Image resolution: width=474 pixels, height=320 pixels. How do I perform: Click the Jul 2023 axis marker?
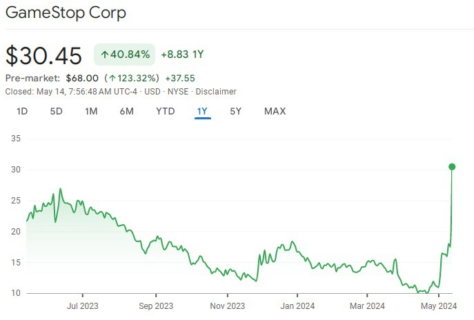coord(83,306)
